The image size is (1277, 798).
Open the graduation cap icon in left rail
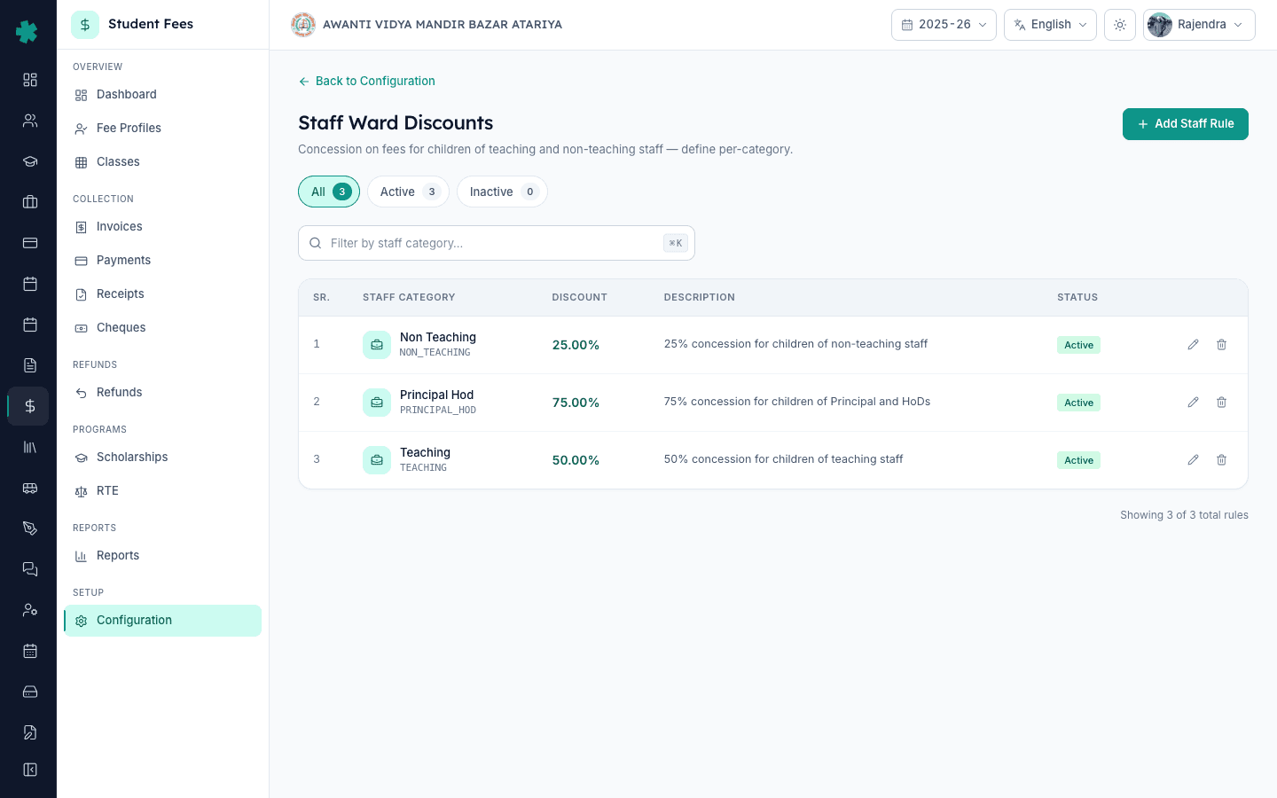pyautogui.click(x=30, y=161)
